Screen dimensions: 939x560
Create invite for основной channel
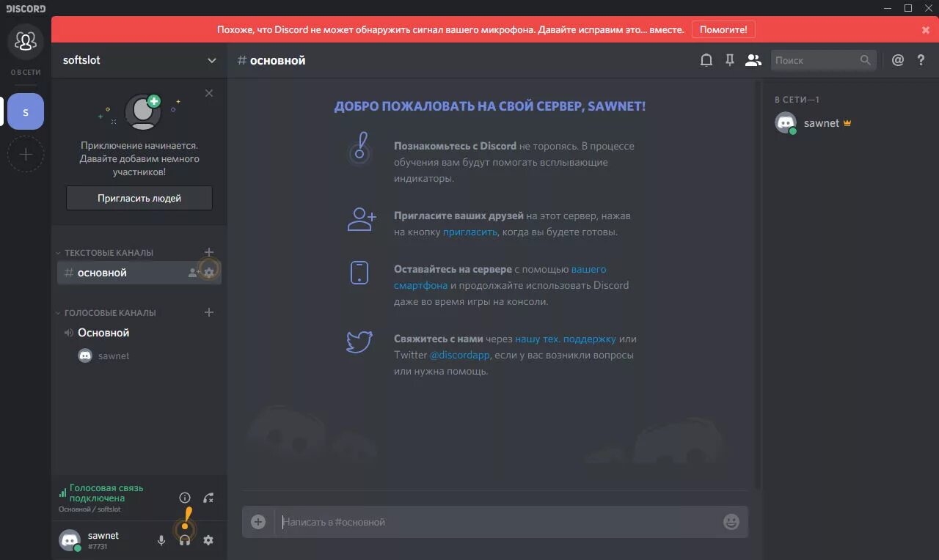(x=194, y=273)
